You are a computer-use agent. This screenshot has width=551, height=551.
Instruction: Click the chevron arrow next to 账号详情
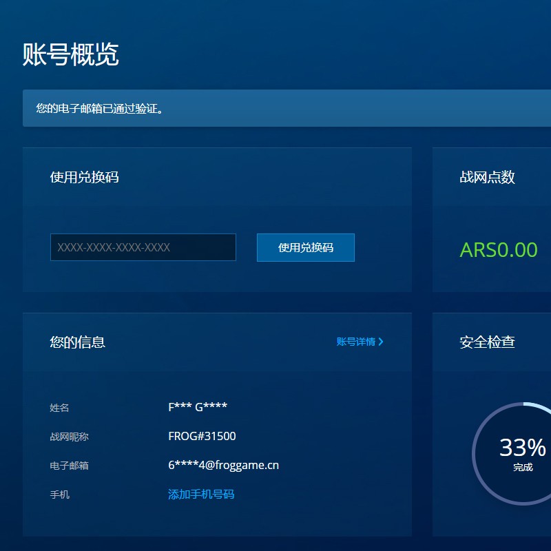click(381, 342)
